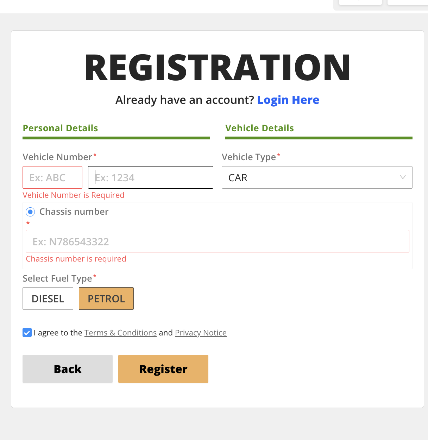View the Privacy Notice link
The height and width of the screenshot is (440, 428).
[x=201, y=333]
